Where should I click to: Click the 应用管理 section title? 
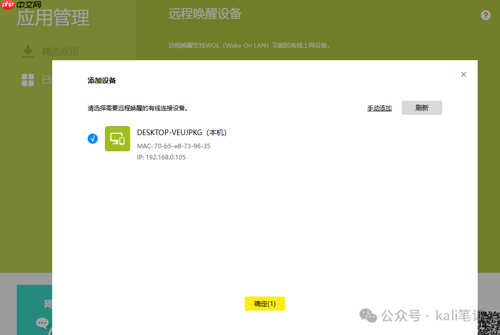(x=53, y=19)
